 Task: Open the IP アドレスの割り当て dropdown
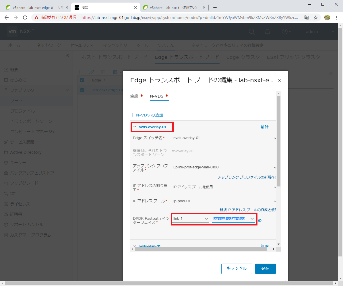click(224, 187)
